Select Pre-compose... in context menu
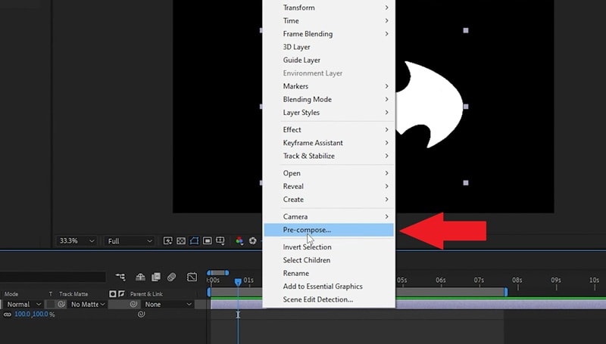Image resolution: width=606 pixels, height=344 pixels. pos(329,230)
